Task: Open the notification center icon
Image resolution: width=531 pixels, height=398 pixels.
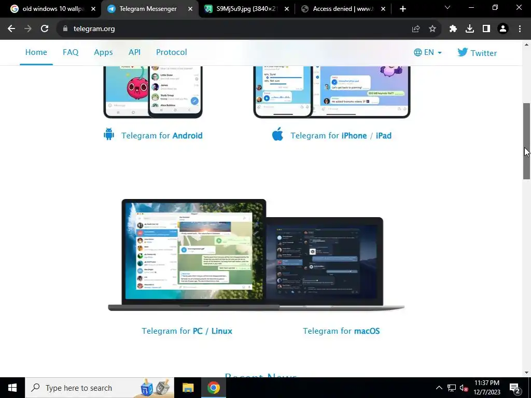Action: [515, 388]
